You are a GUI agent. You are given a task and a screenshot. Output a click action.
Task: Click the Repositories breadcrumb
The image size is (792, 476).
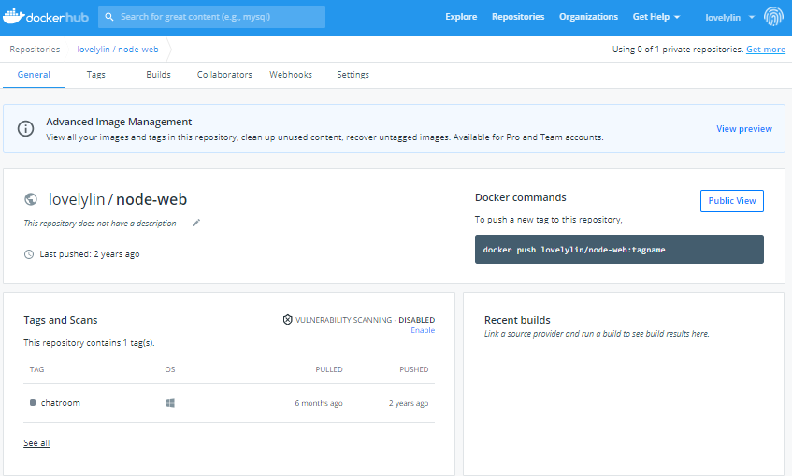click(35, 50)
